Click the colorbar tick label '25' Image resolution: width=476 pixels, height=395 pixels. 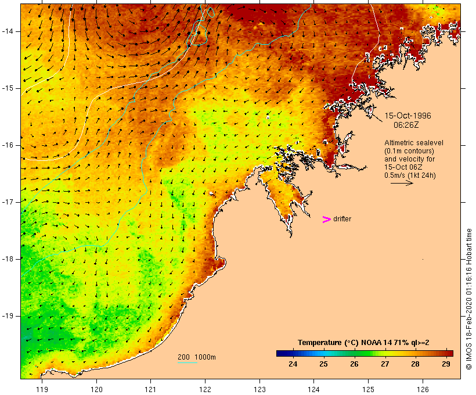pos(323,364)
